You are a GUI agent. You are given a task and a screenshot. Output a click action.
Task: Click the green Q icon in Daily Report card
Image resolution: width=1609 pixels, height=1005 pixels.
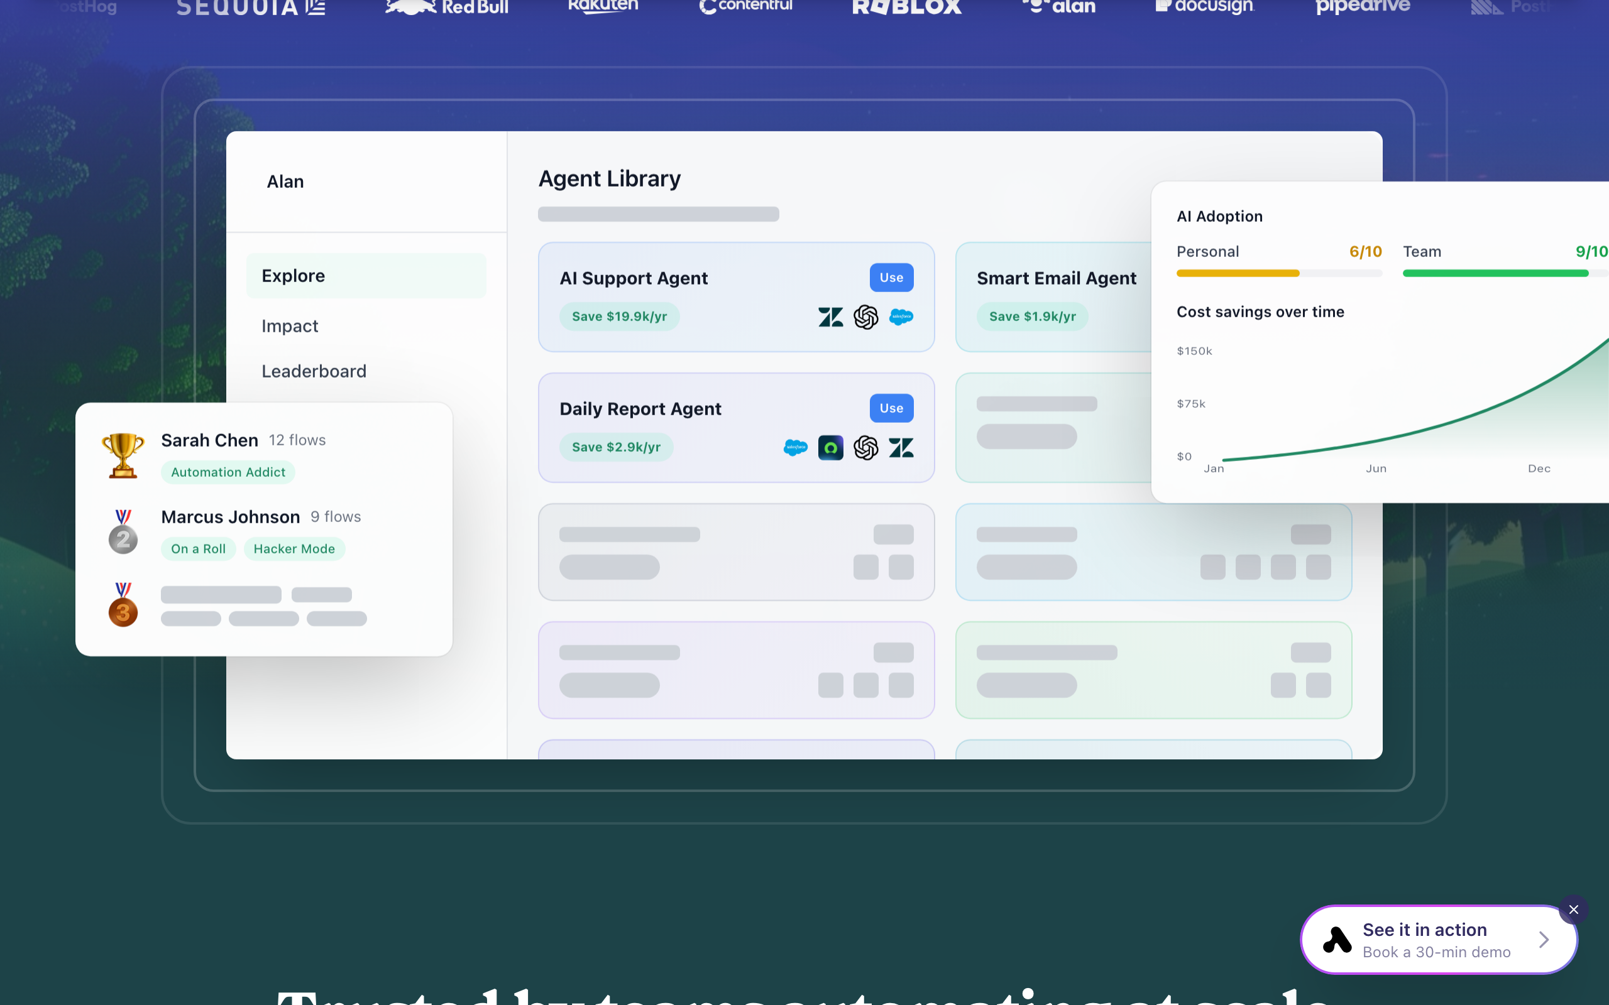830,447
